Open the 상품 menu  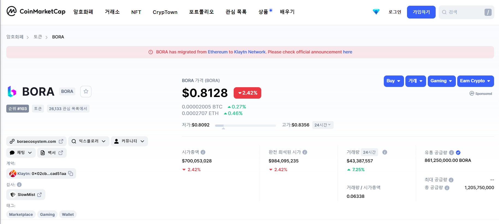(x=263, y=12)
